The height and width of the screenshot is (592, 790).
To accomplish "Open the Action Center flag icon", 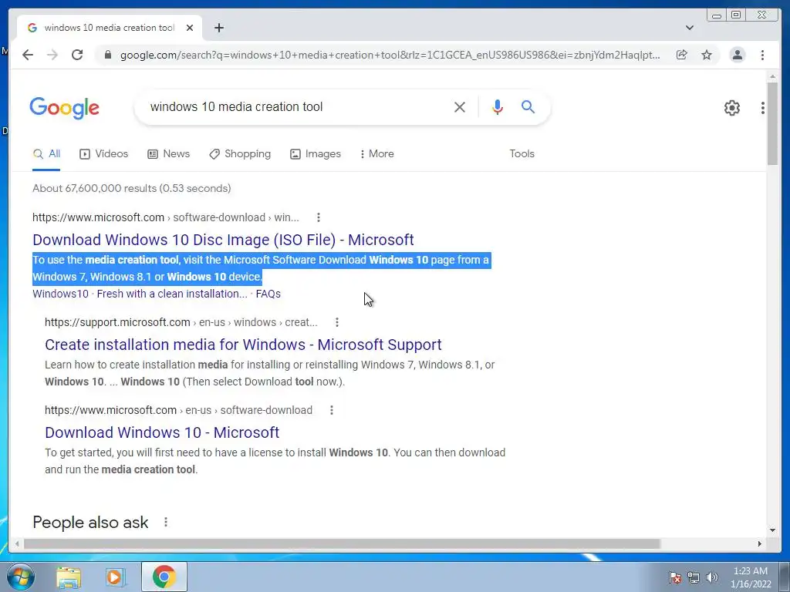I will 674,577.
